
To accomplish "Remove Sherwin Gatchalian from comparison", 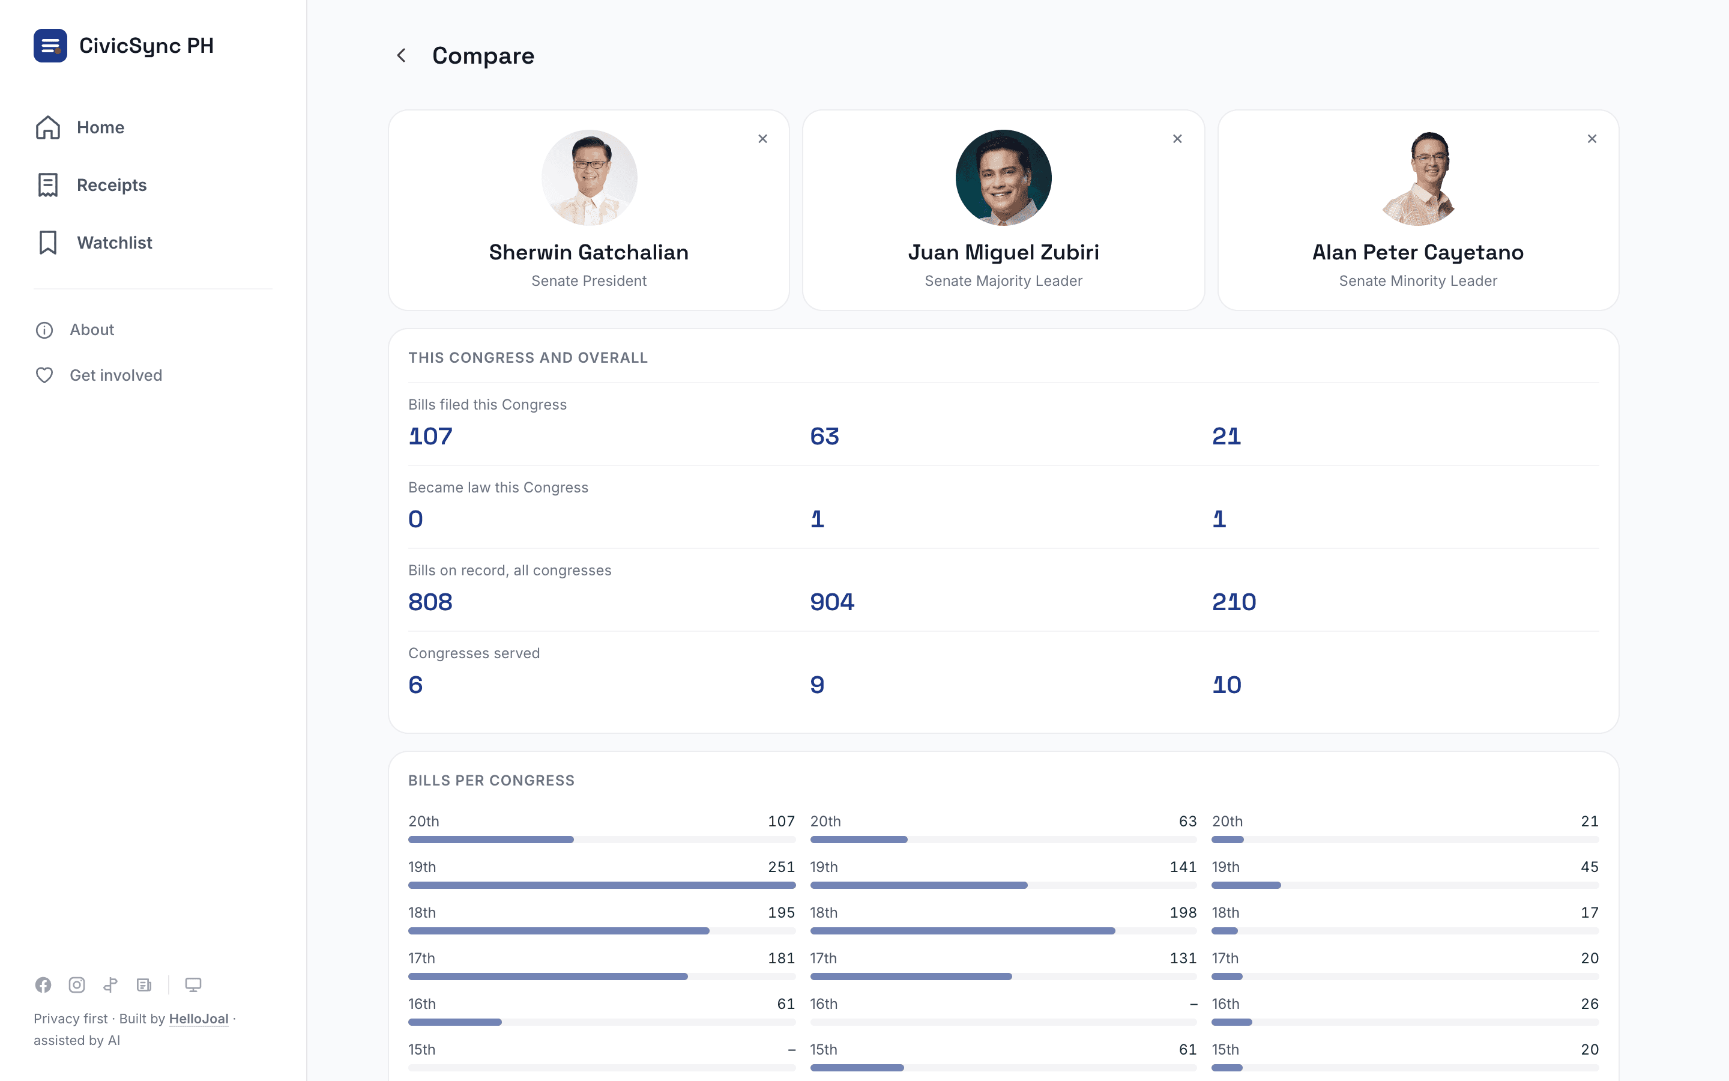I will click(x=762, y=139).
